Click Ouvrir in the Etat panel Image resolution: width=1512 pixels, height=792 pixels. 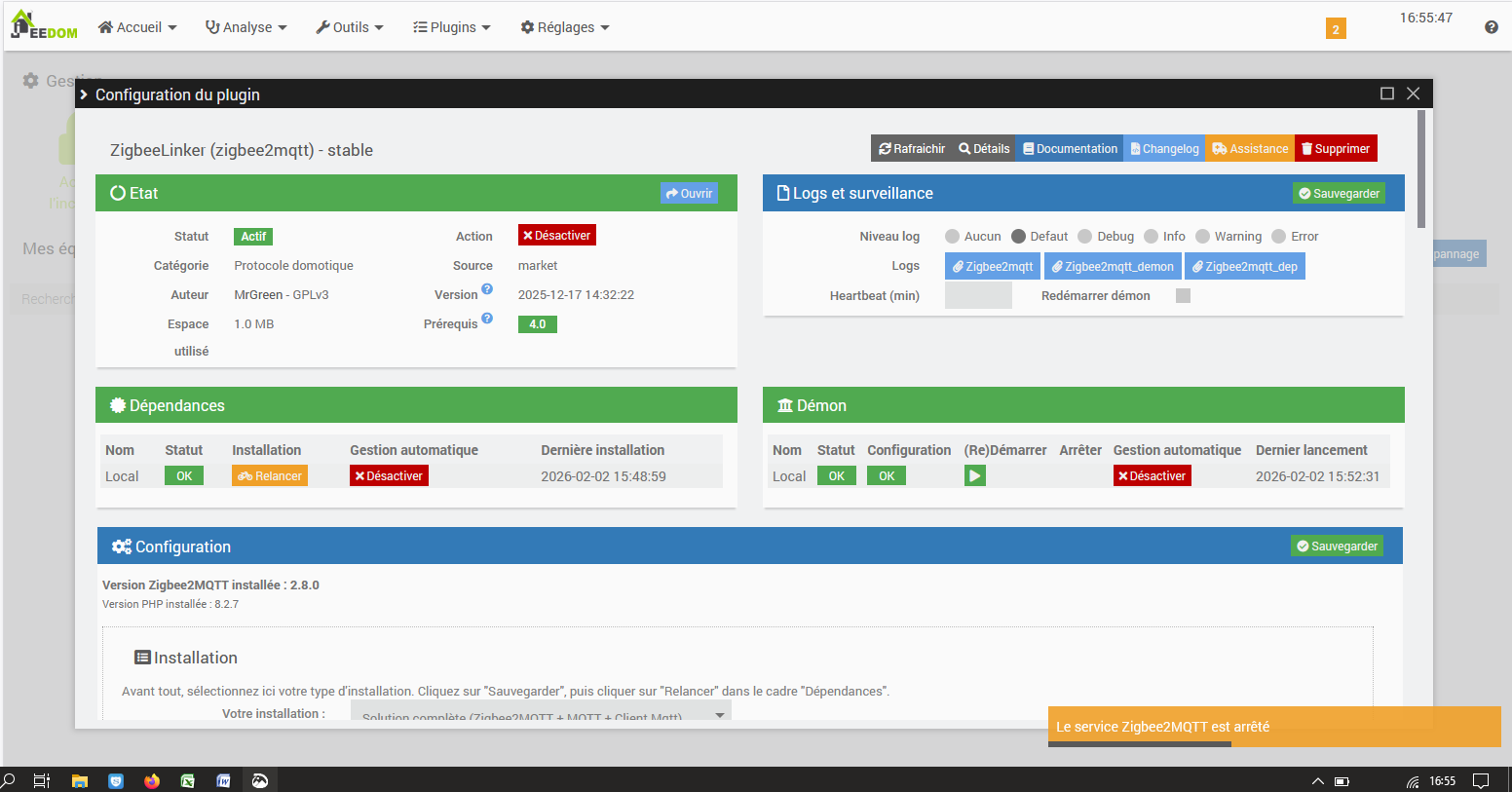(x=689, y=194)
